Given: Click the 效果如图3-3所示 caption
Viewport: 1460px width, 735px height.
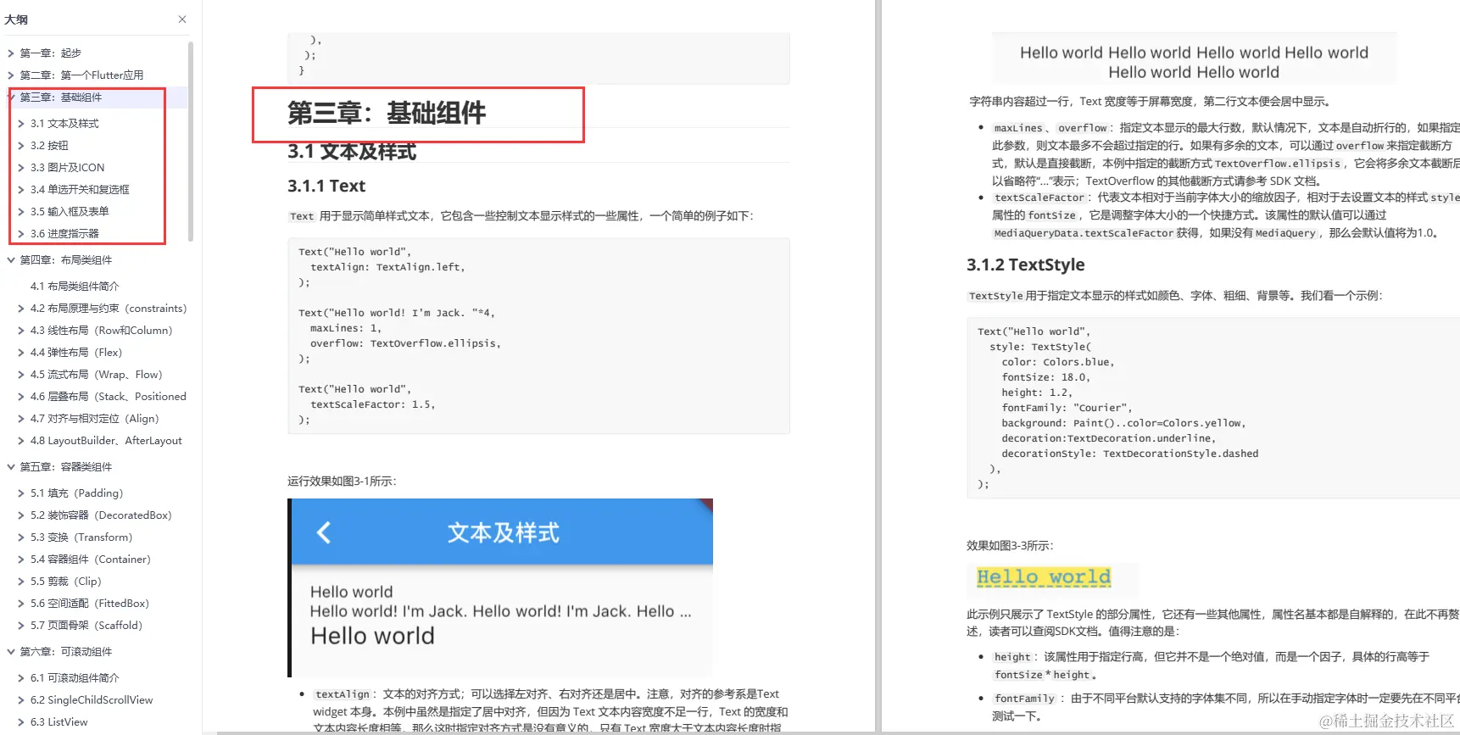Looking at the screenshot, I should coord(1010,545).
